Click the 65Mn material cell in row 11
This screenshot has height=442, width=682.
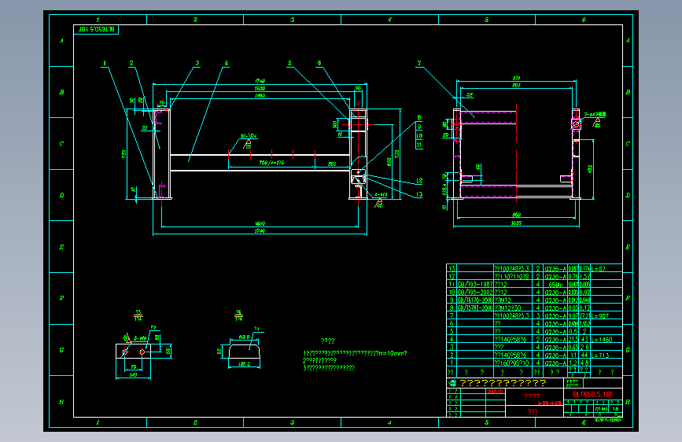pyautogui.click(x=555, y=285)
